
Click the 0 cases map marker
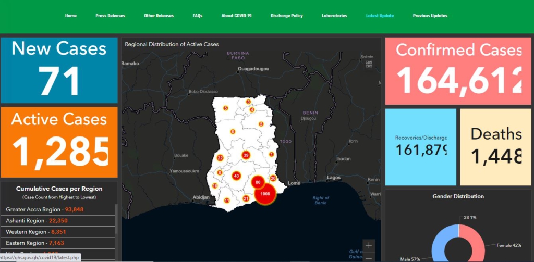tap(233, 132)
